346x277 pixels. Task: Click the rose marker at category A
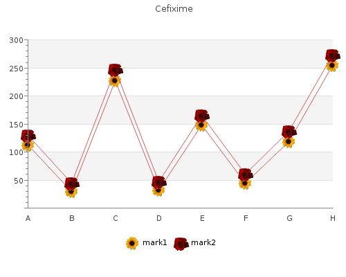(x=28, y=136)
